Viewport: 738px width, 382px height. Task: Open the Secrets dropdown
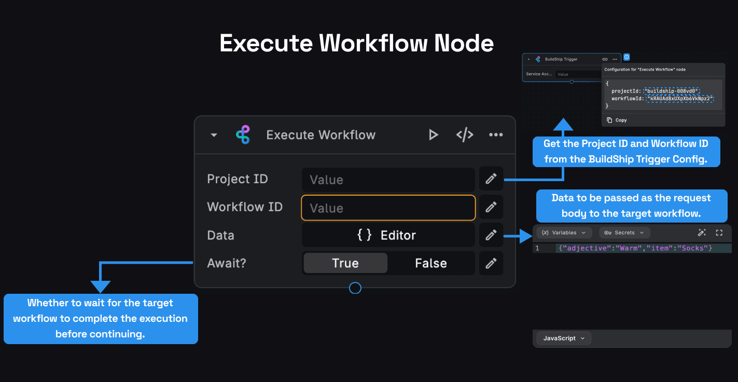point(624,233)
